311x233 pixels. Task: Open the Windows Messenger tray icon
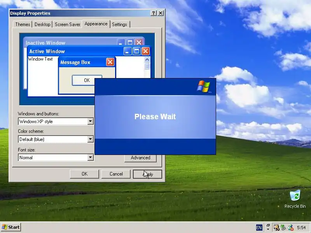(x=290, y=228)
